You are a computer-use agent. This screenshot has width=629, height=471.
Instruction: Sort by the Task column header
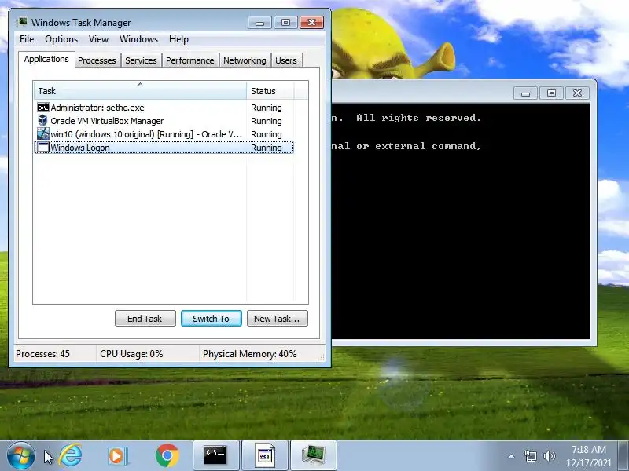140,91
